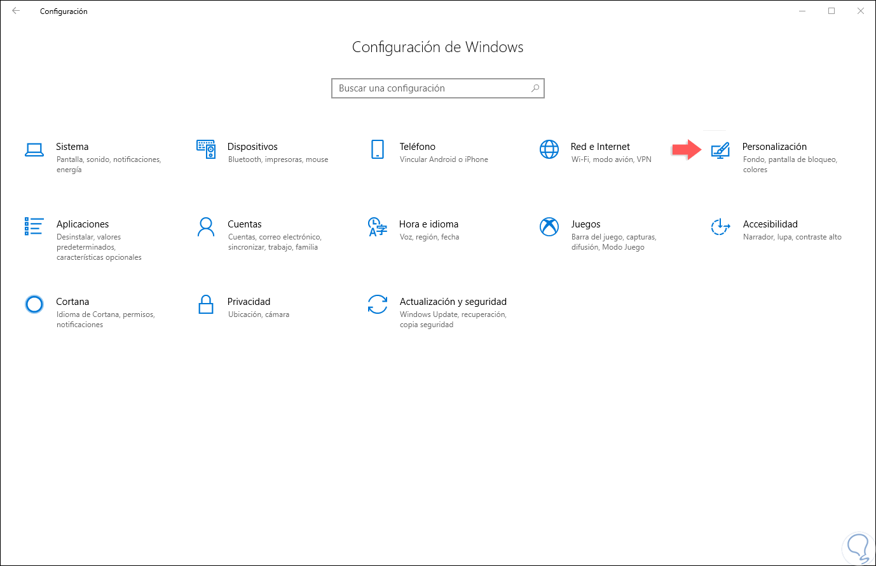Open the 'Dispositivos' category title

(x=252, y=147)
